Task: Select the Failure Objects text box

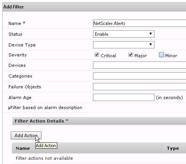Action: tap(139, 87)
